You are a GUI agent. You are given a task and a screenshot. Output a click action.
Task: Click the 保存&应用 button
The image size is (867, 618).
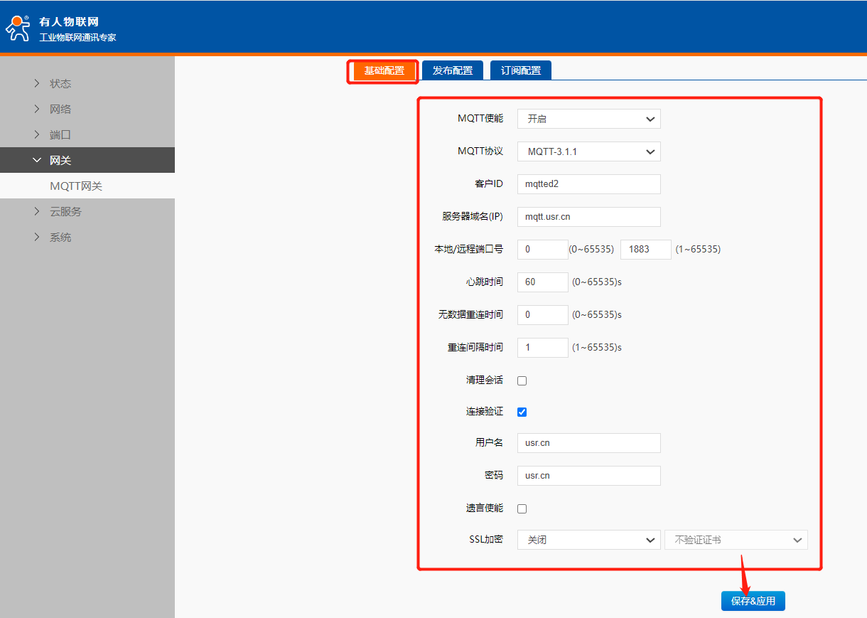coord(753,601)
